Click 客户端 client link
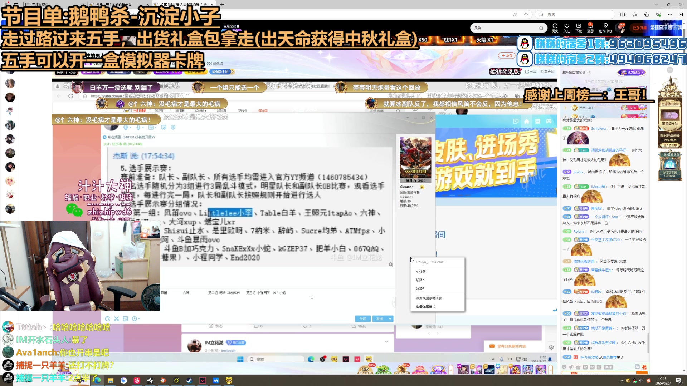This screenshot has height=386, width=687. (x=547, y=72)
